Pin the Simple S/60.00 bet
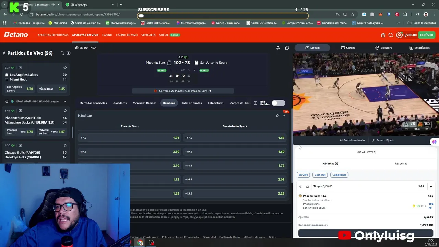 pyautogui.click(x=300, y=186)
